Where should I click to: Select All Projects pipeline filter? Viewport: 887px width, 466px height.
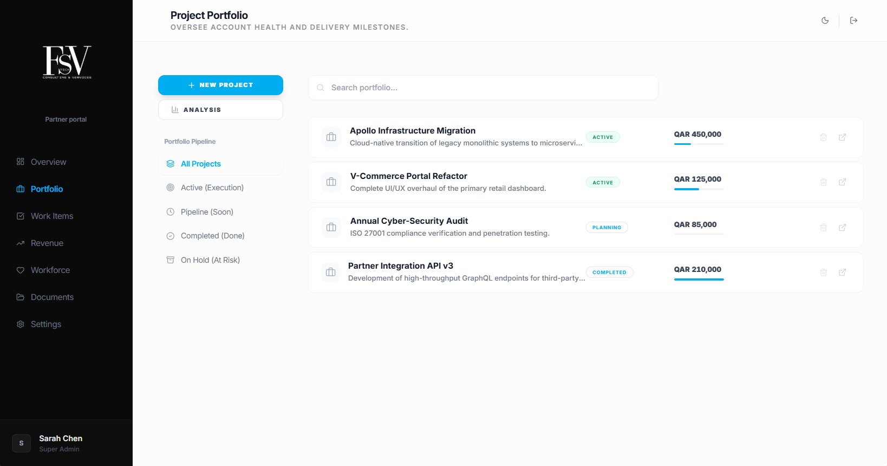pyautogui.click(x=220, y=164)
